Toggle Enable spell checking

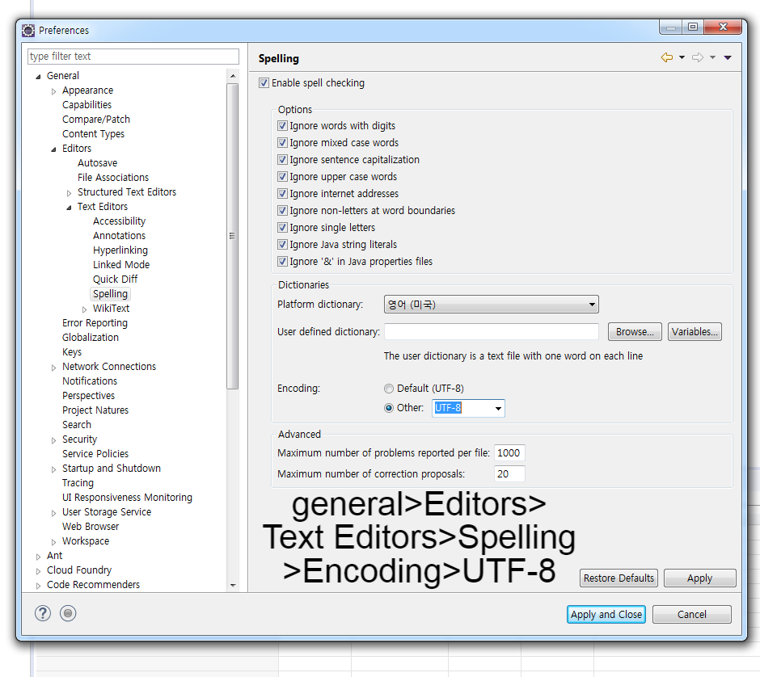click(264, 83)
